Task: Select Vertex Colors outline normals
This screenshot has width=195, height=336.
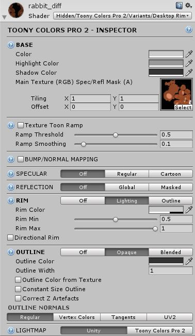Action: click(77, 317)
